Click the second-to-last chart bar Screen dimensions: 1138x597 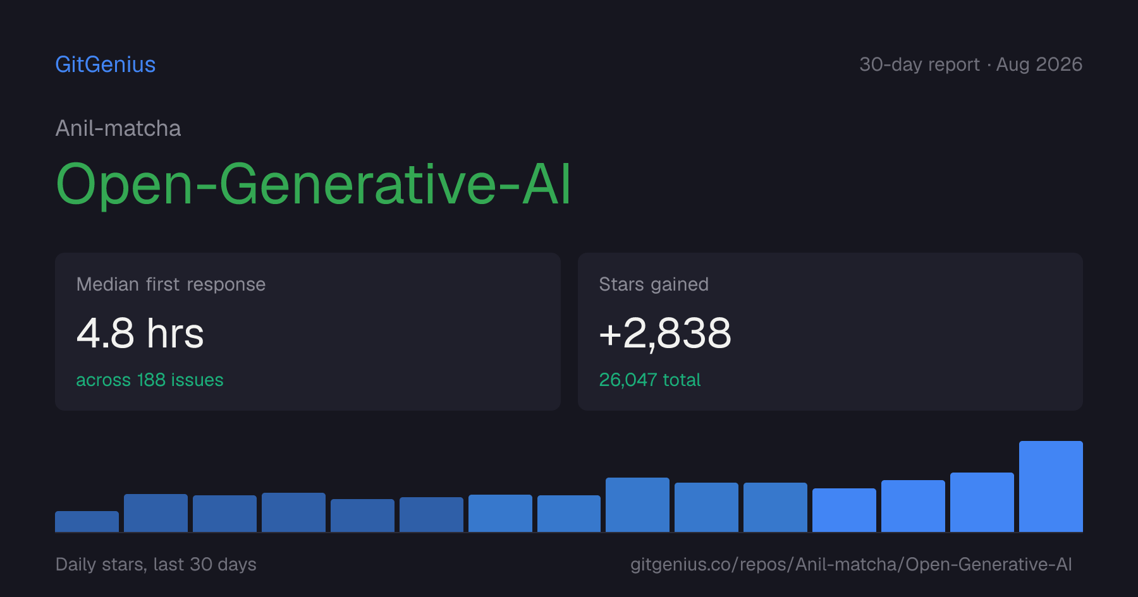(x=982, y=502)
